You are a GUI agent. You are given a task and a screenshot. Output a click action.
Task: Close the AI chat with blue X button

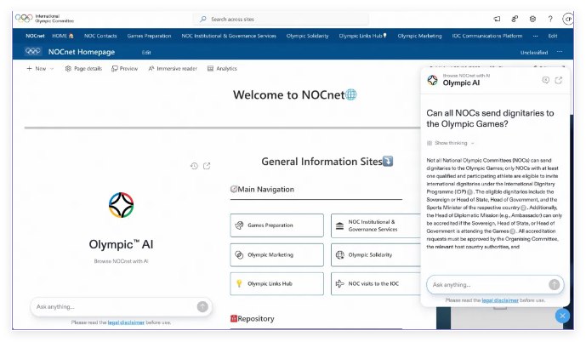tap(561, 316)
